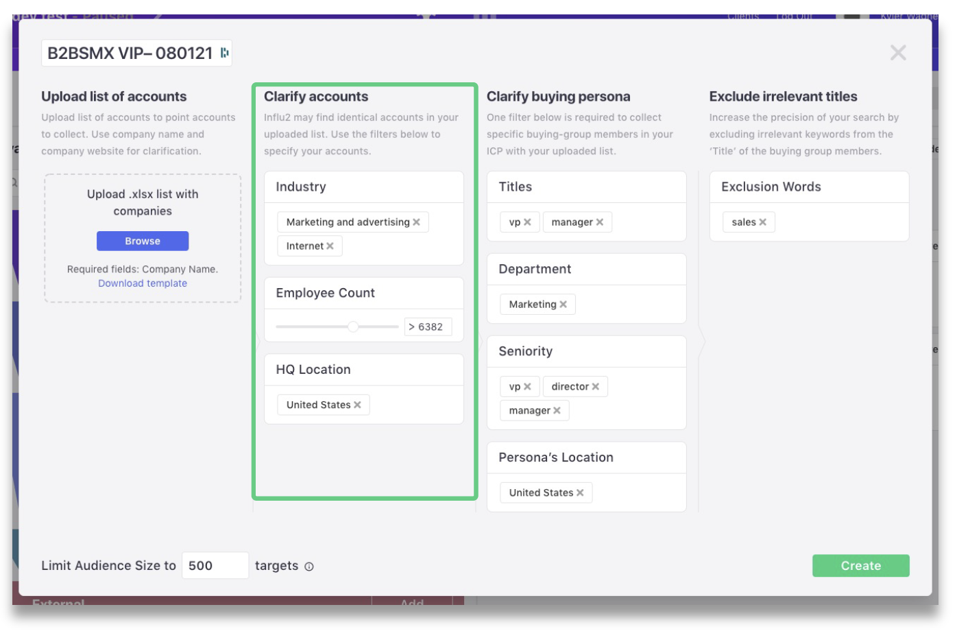Screen dimensions: 957x642
Task: Close the audience creation dialog
Action: [x=897, y=53]
